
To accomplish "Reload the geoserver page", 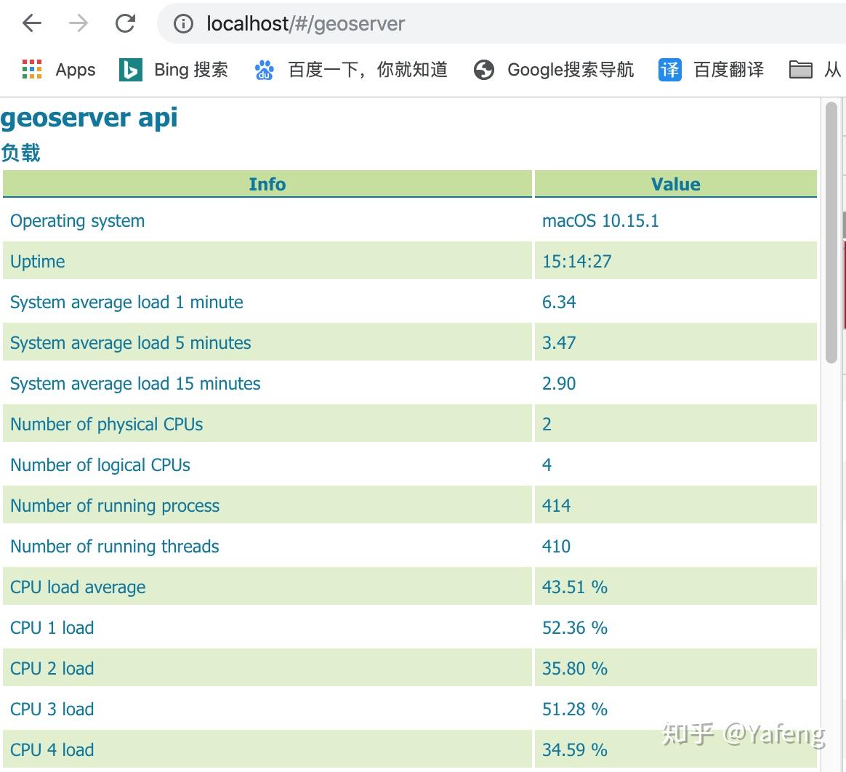I will click(x=125, y=23).
